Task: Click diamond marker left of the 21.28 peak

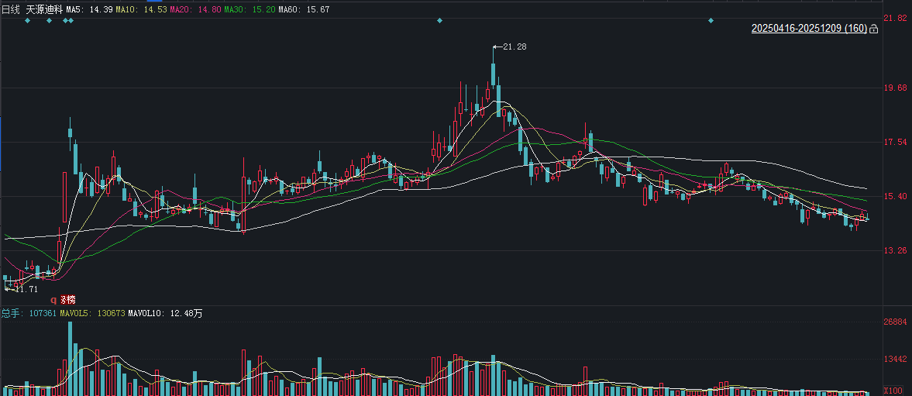Action: coord(439,20)
